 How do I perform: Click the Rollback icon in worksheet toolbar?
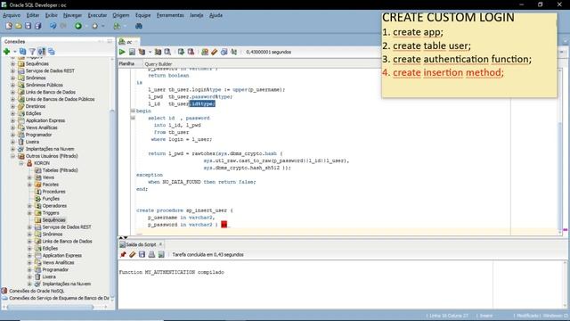[191, 52]
